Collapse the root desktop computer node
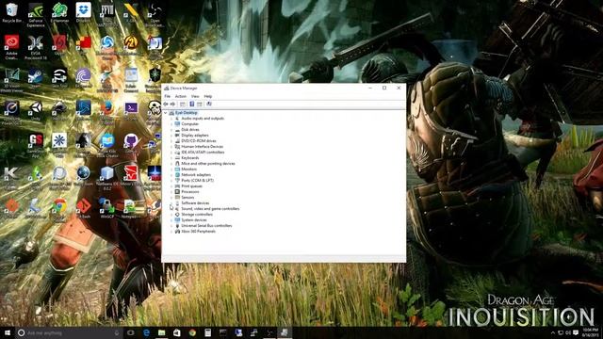Screen dimensions: 603x339 click(x=166, y=113)
